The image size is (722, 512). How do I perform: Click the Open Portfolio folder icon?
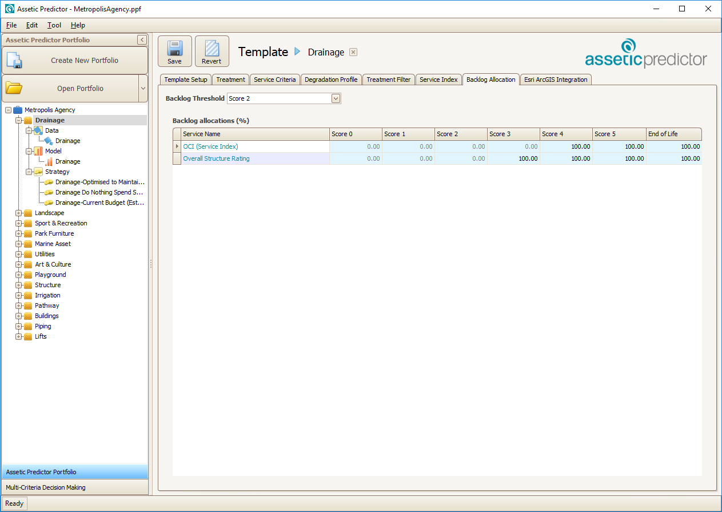click(x=14, y=88)
